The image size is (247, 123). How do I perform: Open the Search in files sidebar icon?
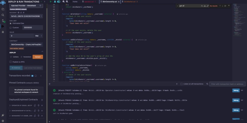tap(3, 15)
